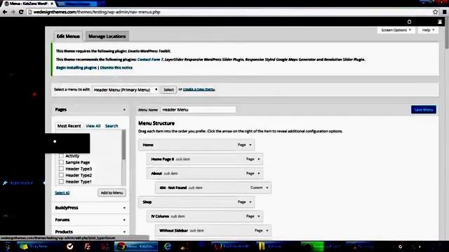This screenshot has width=449, height=252.
Task: Expand the Home menu item options
Action: click(x=250, y=145)
